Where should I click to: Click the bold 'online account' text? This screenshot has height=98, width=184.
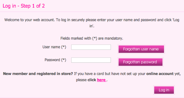click(160, 74)
